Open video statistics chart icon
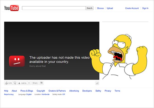 97,83
